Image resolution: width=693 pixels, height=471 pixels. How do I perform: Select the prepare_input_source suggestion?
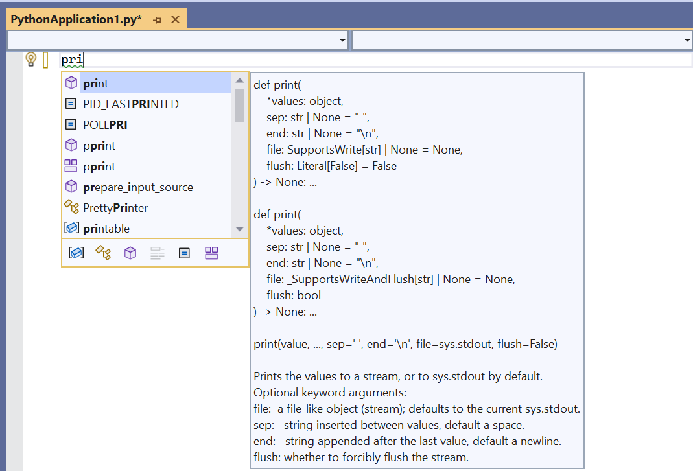(147, 187)
